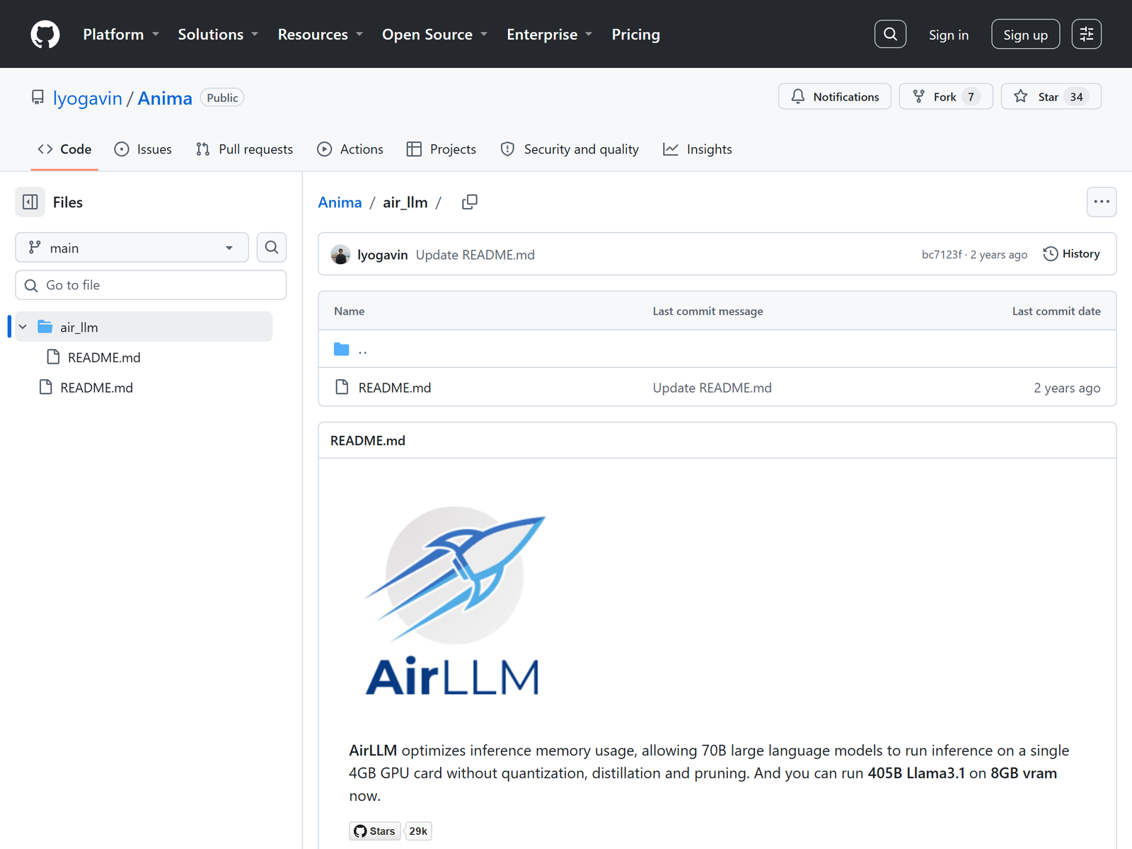The height and width of the screenshot is (849, 1132).
Task: Select air_llm folder in file tree
Action: 144,327
